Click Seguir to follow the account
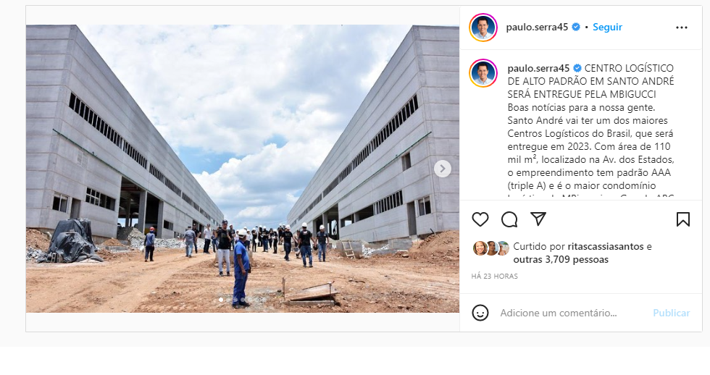710x375 pixels. click(x=607, y=27)
